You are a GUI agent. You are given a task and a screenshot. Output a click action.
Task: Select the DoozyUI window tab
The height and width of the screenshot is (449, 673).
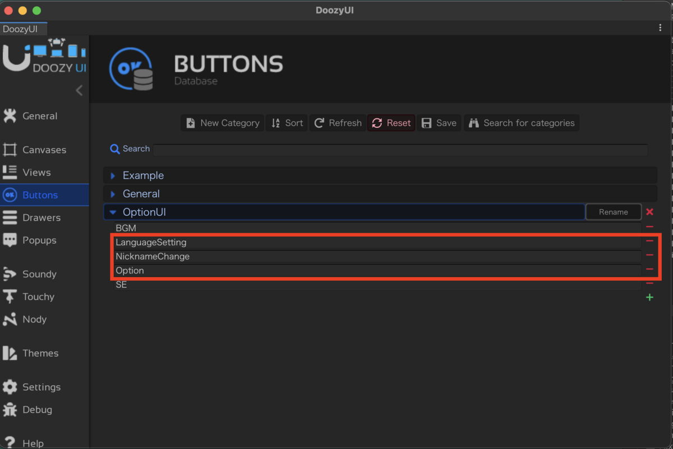tap(23, 29)
